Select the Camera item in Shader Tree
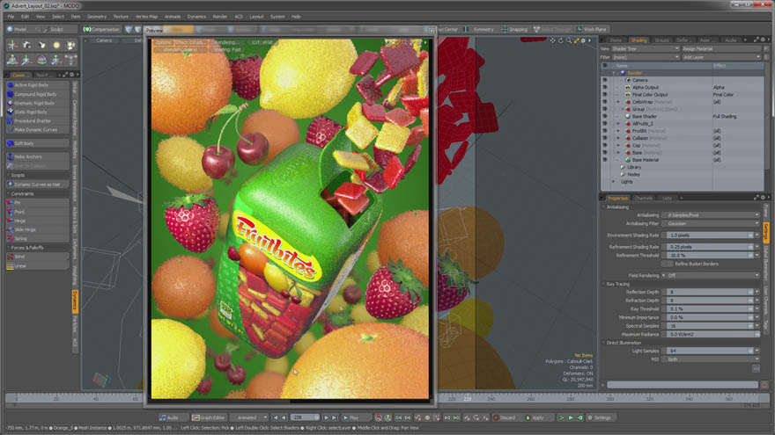 click(x=639, y=80)
